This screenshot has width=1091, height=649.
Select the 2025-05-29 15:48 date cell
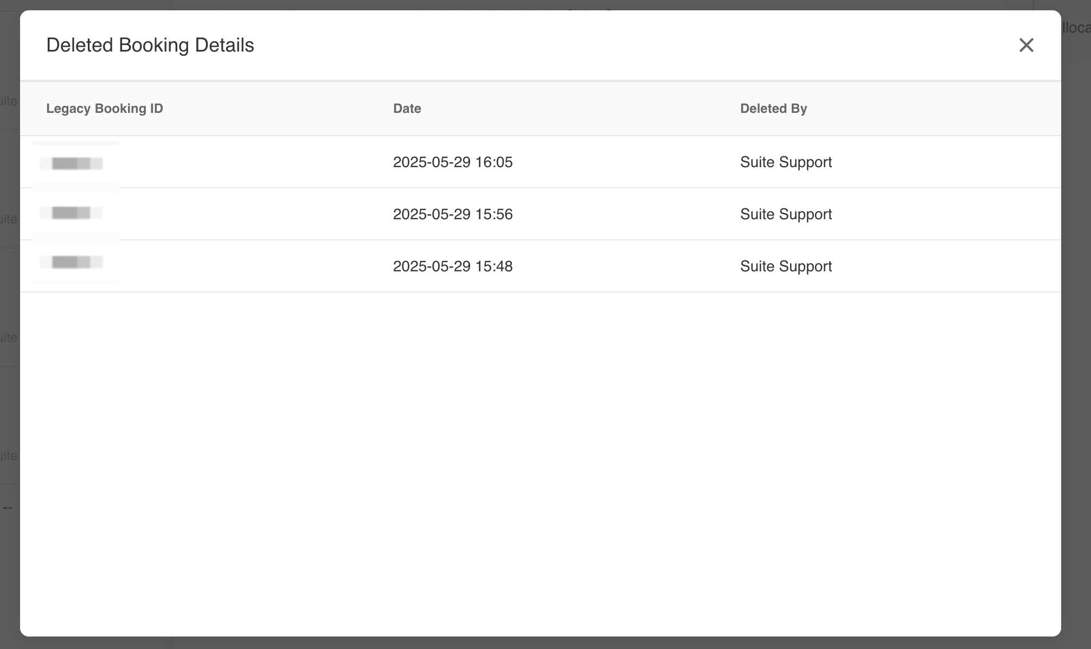click(452, 266)
